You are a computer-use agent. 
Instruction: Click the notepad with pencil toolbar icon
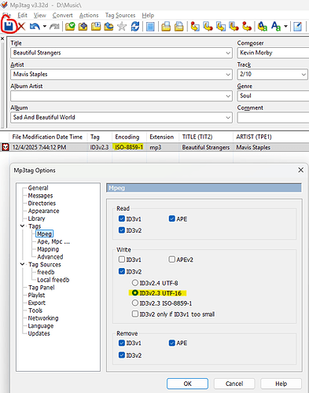coord(298,26)
